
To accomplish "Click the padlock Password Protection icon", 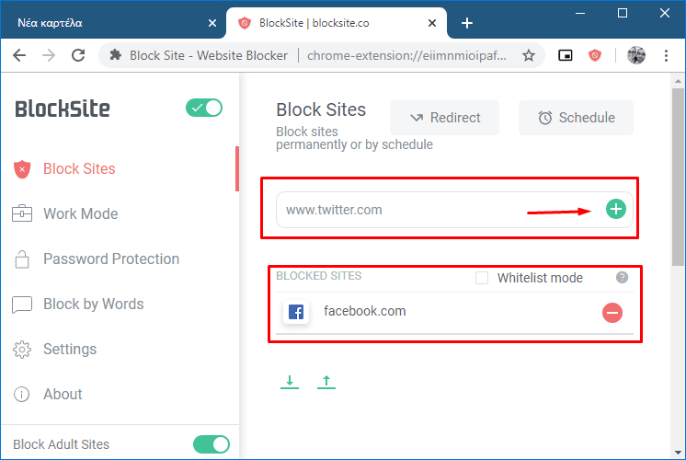I will [x=22, y=259].
